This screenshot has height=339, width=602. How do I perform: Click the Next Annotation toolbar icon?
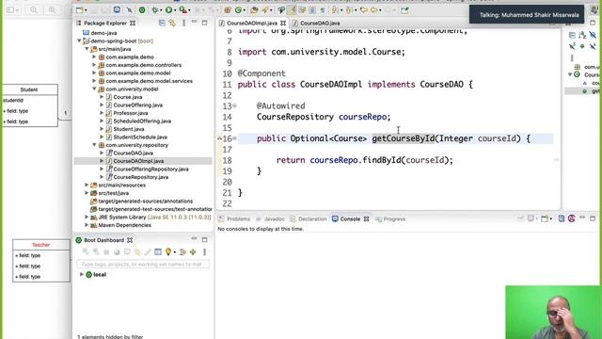click(335, 10)
